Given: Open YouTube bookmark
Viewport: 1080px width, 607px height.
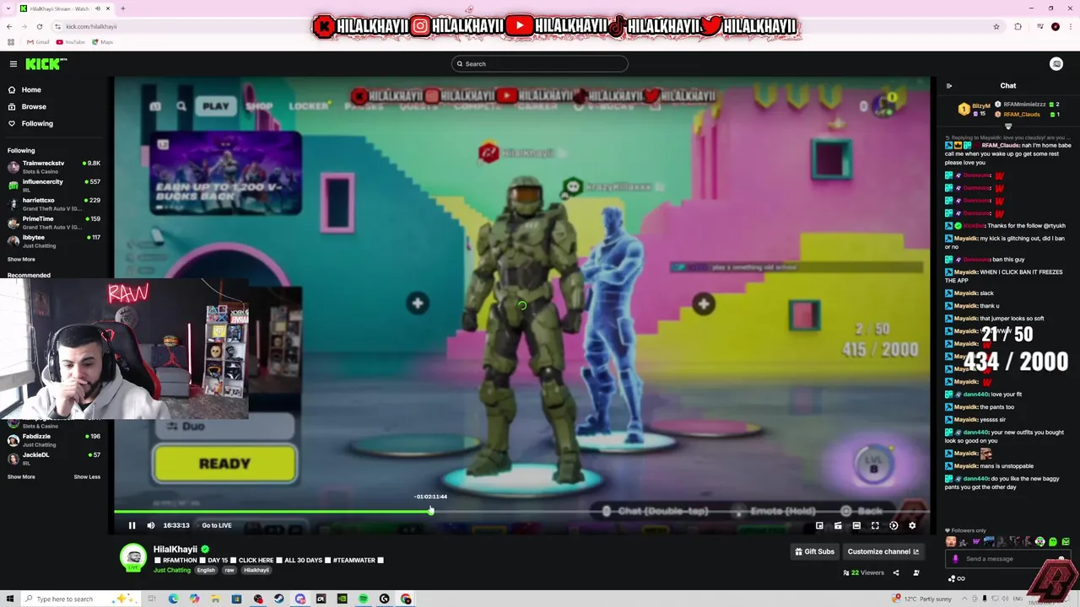Looking at the screenshot, I should click(x=71, y=42).
